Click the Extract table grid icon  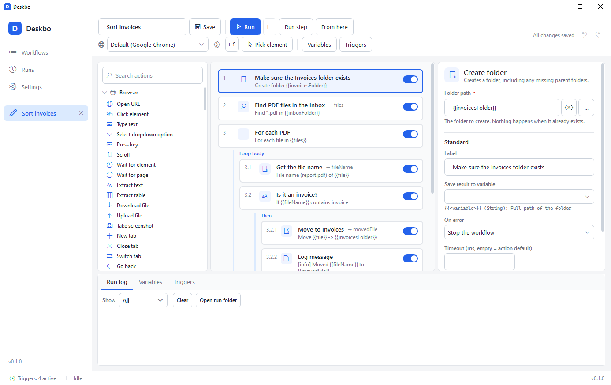pos(110,195)
